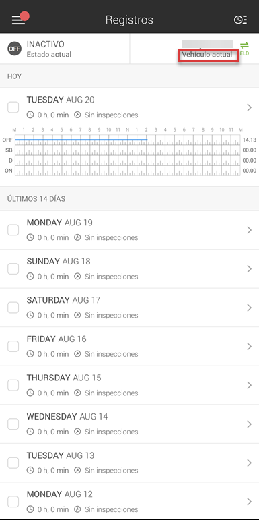Screen dimensions: 259x520
Task: Tap INACTIVO Estado actual status
Action: 49,49
